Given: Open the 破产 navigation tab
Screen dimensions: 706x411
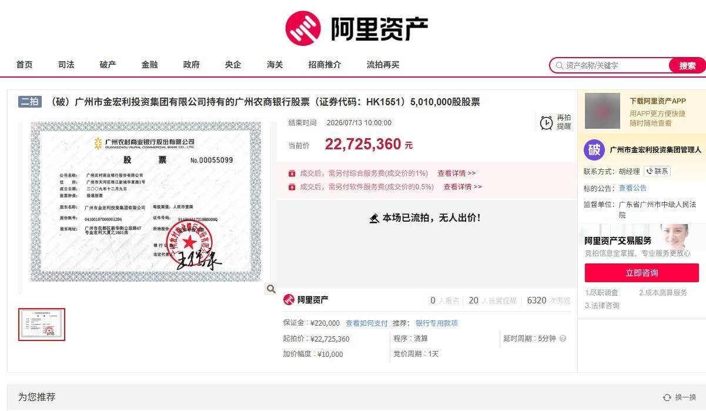Looking at the screenshot, I should tap(108, 65).
